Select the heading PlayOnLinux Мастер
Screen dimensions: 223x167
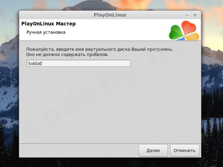click(x=49, y=24)
